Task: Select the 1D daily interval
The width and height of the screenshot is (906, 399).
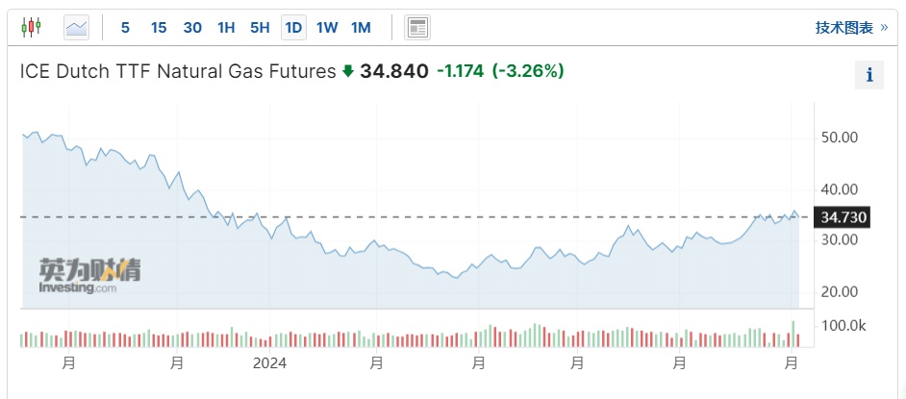Action: [x=293, y=28]
